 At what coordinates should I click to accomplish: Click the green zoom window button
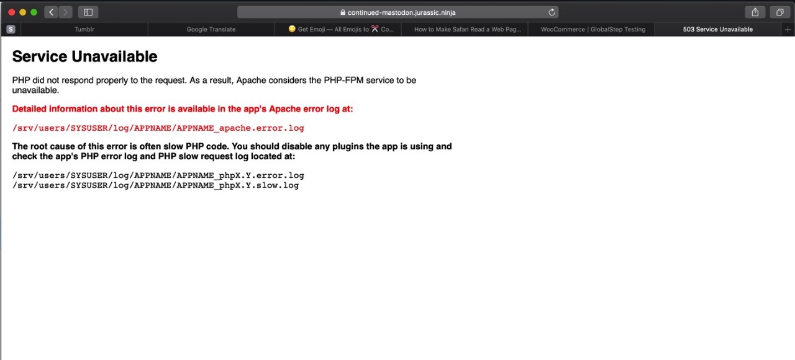[34, 11]
